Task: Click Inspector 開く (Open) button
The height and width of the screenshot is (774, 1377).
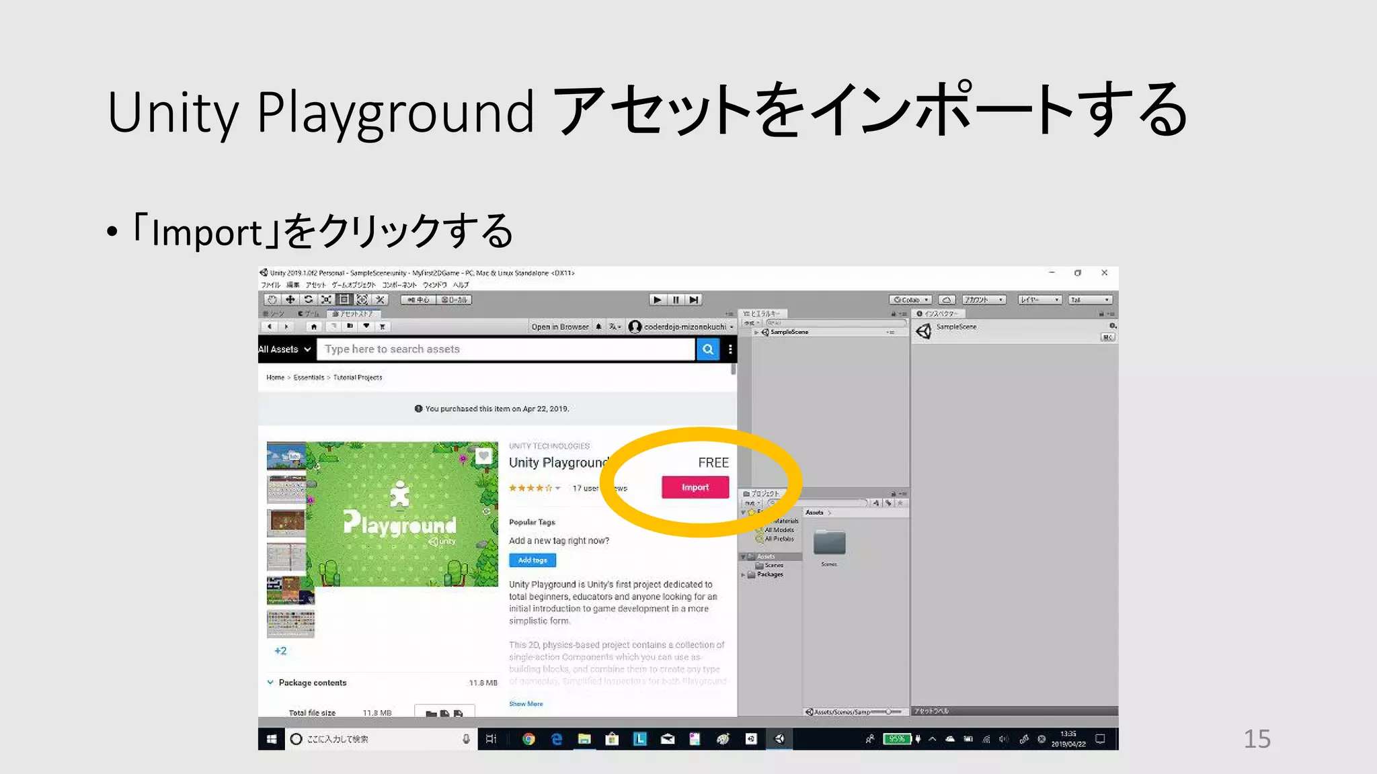Action: [1108, 337]
